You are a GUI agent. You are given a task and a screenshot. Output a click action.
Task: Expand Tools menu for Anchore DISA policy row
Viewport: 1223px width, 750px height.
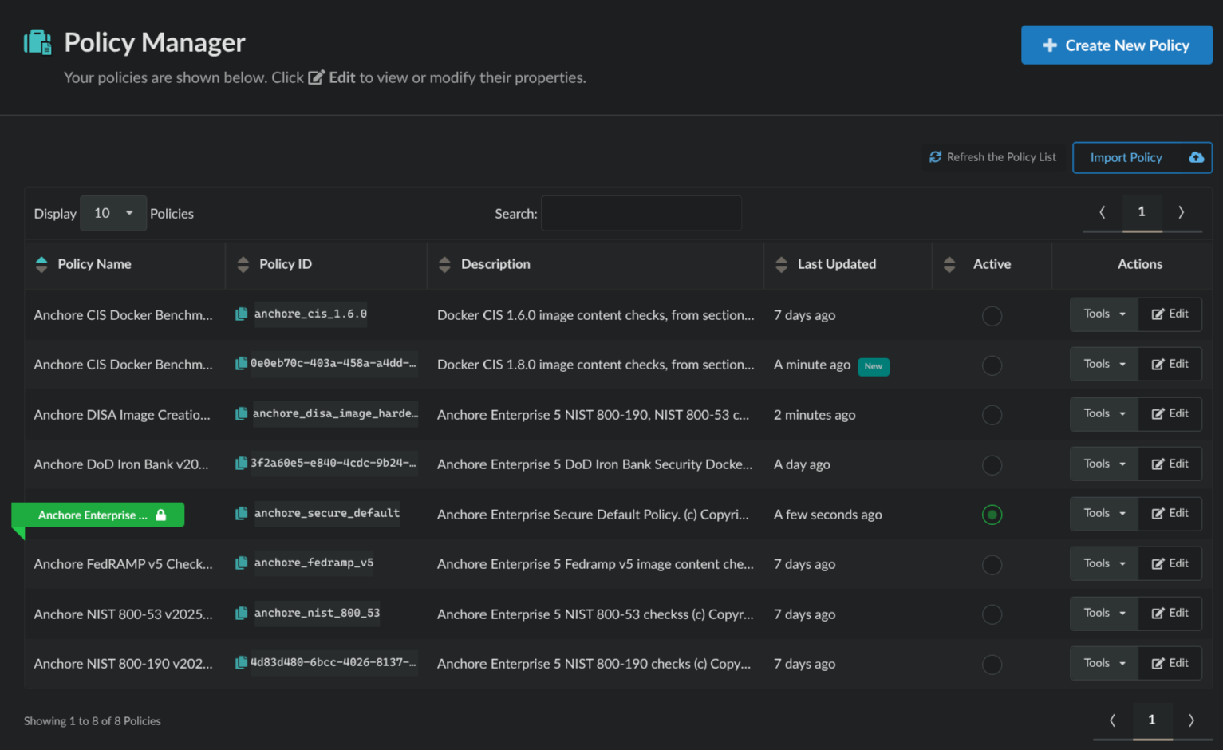[x=1104, y=413]
